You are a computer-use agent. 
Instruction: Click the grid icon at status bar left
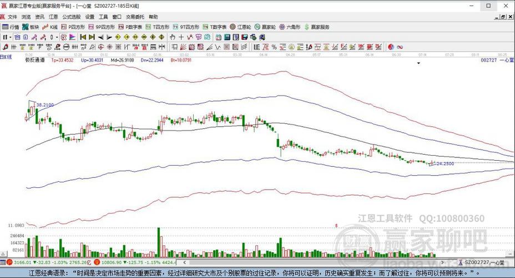pyautogui.click(x=3, y=262)
